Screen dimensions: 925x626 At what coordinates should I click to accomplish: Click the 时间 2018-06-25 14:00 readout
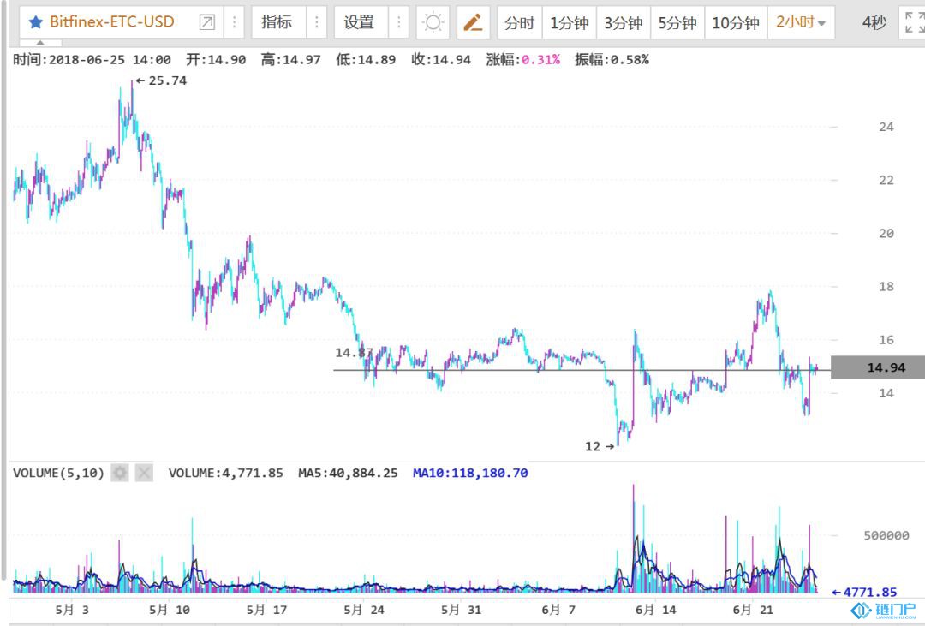click(92, 60)
